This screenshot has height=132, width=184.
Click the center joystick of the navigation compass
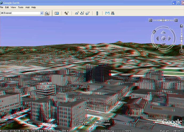click(163, 38)
